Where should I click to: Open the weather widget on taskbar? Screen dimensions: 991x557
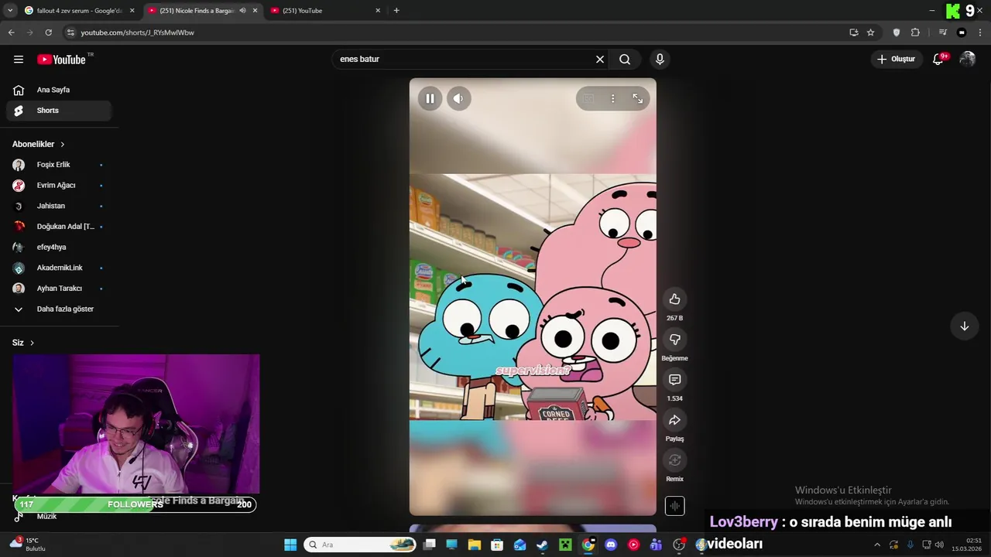(27, 545)
